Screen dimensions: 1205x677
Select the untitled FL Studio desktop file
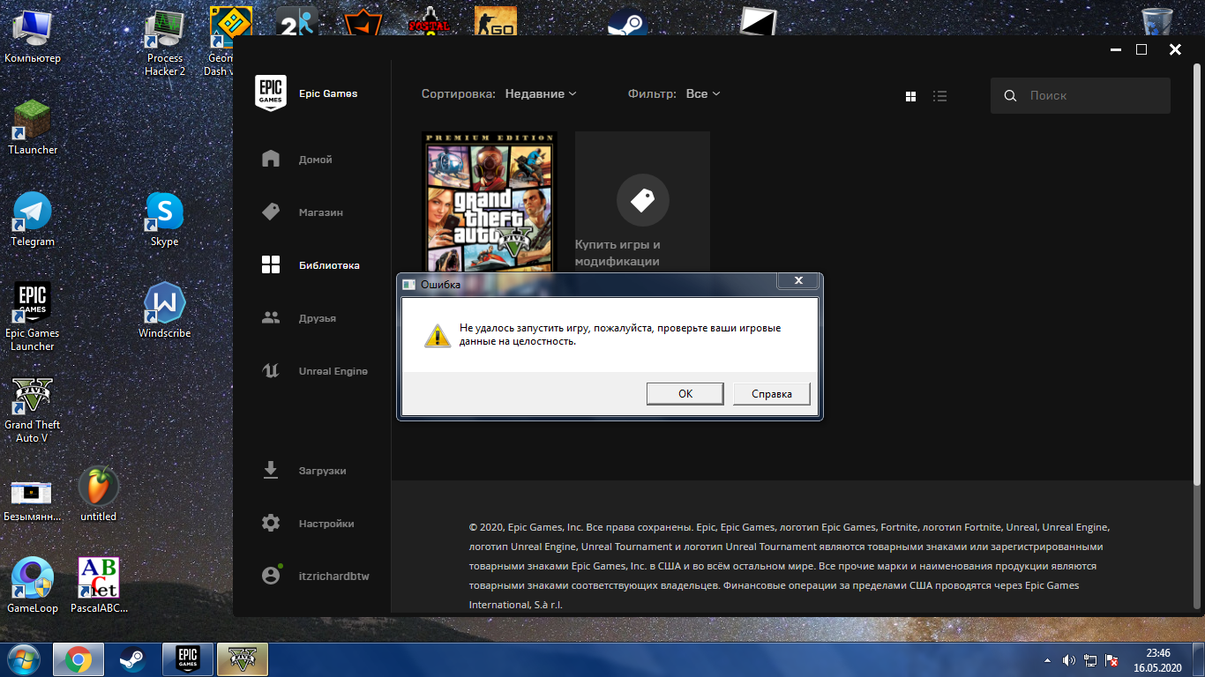[x=98, y=494]
